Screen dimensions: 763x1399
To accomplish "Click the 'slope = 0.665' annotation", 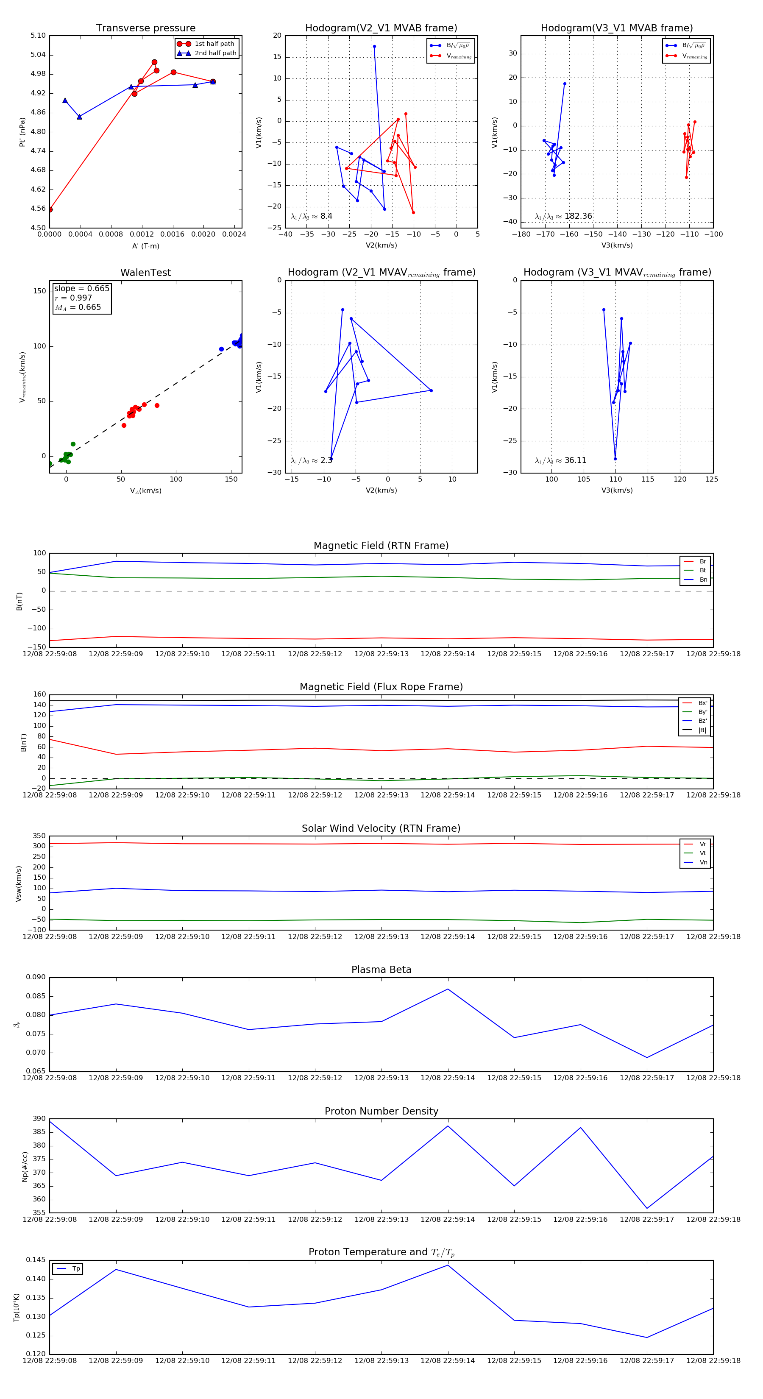I will [x=81, y=288].
